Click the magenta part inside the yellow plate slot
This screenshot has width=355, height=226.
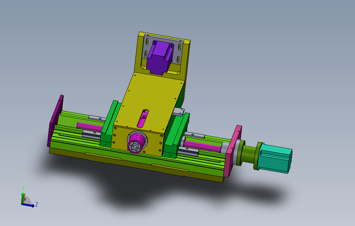pyautogui.click(x=143, y=119)
